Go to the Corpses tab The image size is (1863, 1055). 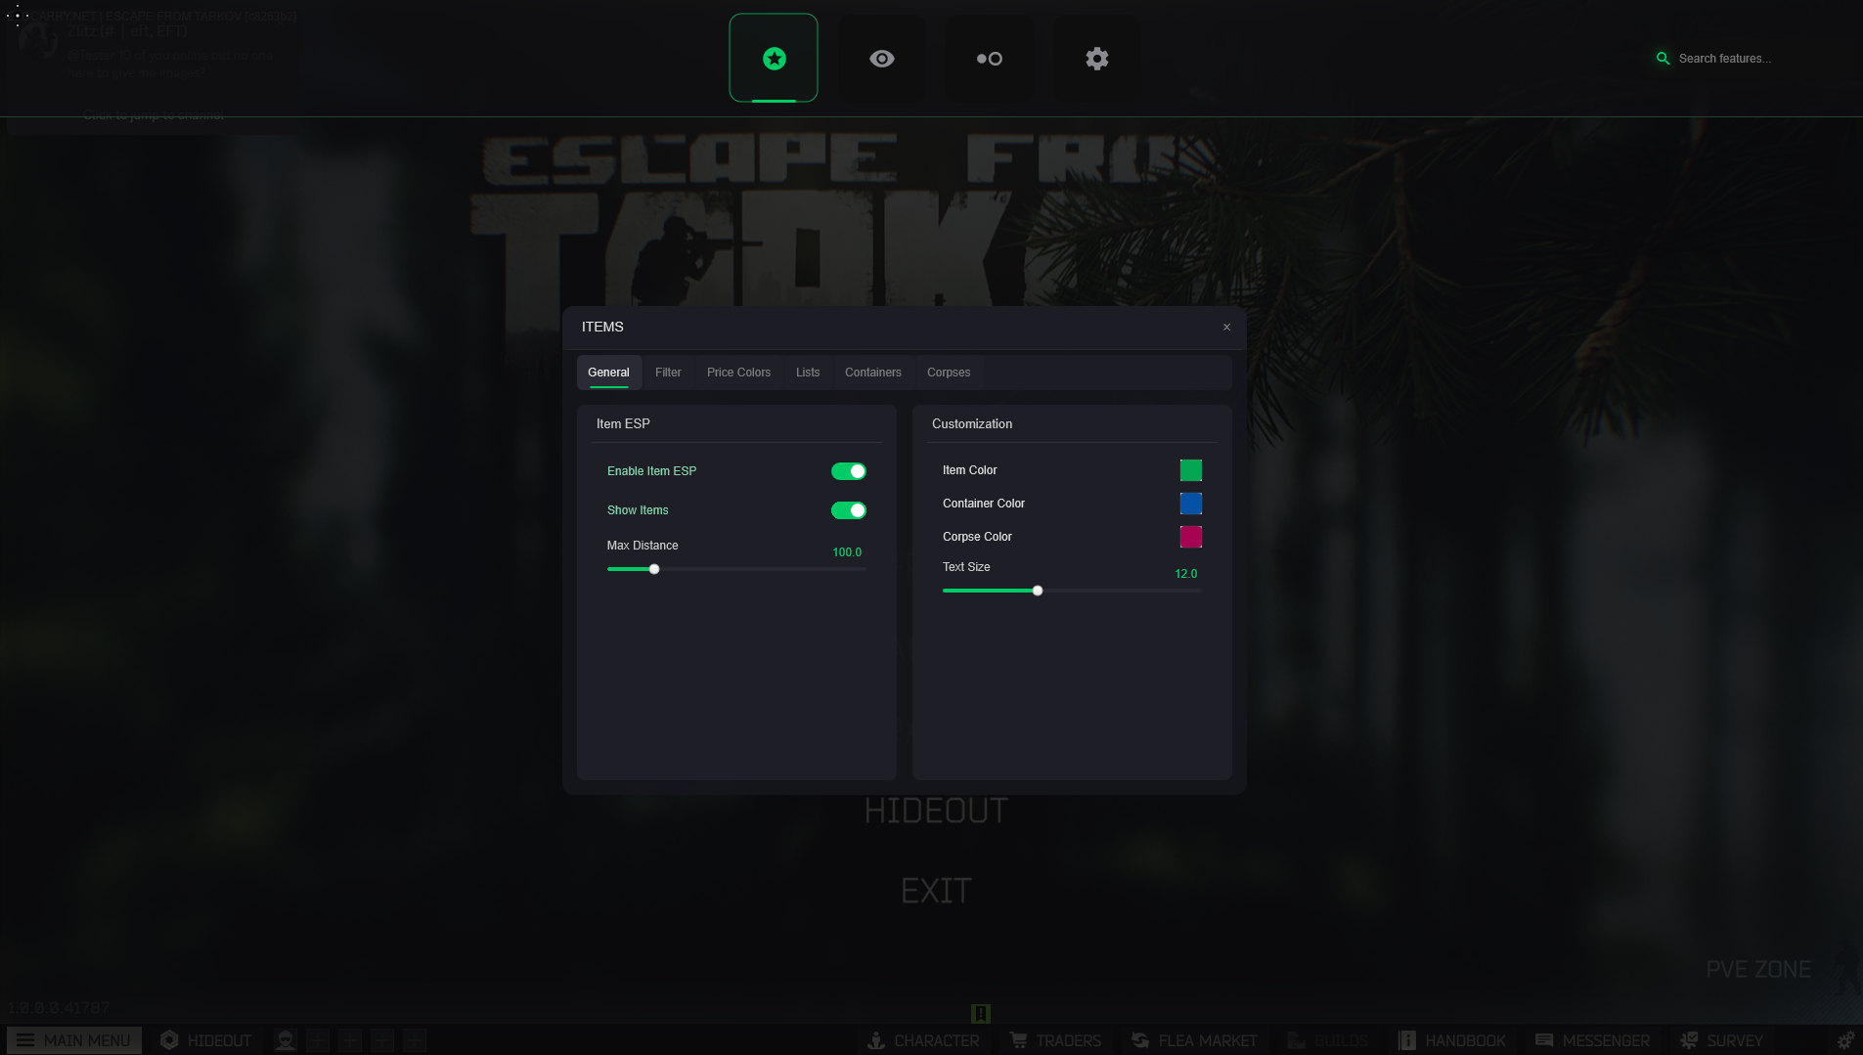948,373
